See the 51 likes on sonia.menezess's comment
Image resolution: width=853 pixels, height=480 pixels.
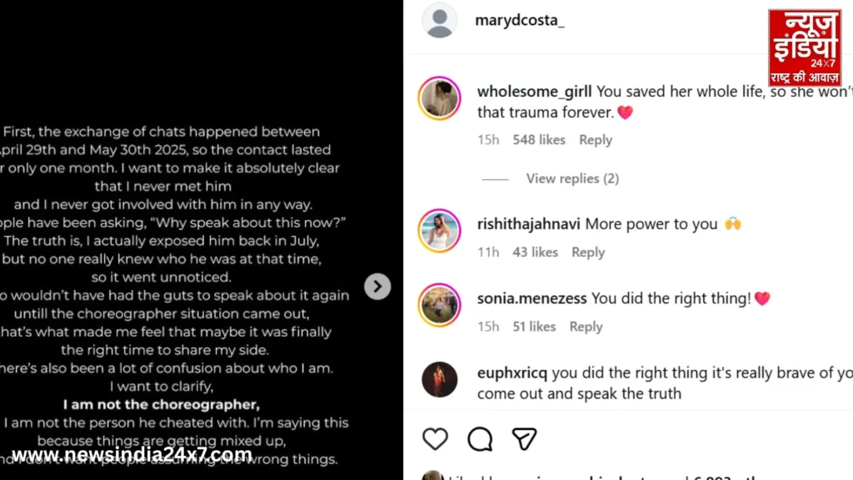pos(534,327)
